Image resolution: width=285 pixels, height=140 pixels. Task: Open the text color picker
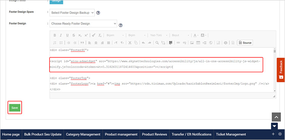(x=196, y=35)
